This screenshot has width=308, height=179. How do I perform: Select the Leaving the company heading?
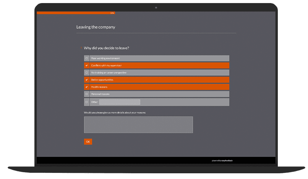click(x=96, y=27)
